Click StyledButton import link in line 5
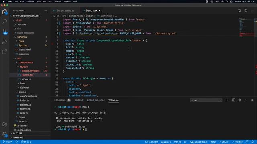Viewport: 257px width, 144px height. coord(84,34)
